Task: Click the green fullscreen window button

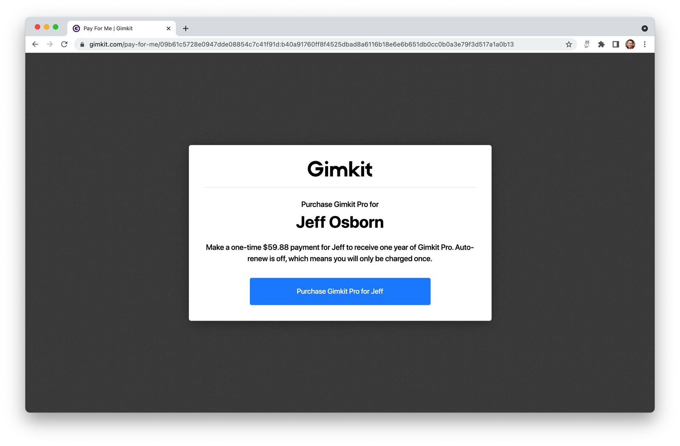Action: click(x=56, y=27)
